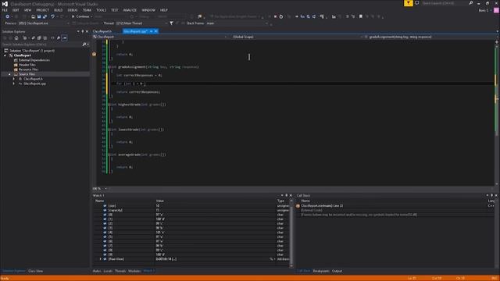Select the ClassReport project node
The image size is (500, 281).
tap(23, 55)
